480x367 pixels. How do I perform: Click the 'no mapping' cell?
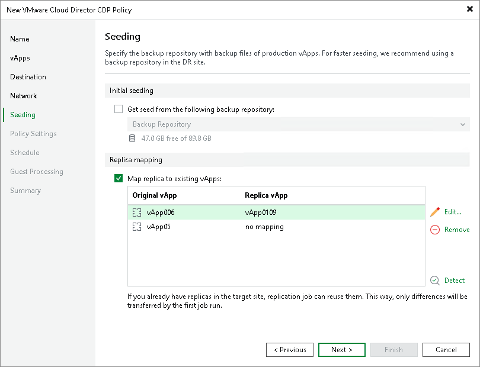click(264, 227)
